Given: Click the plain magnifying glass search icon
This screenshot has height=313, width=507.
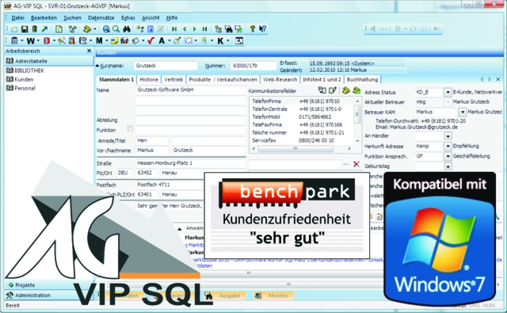Looking at the screenshot, I should [x=116, y=29].
